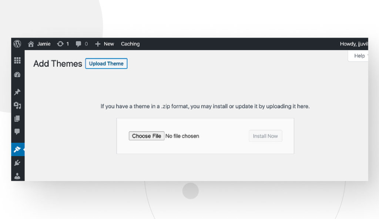Open the Users icon in sidebar
Image resolution: width=379 pixels, height=219 pixels.
(x=17, y=176)
